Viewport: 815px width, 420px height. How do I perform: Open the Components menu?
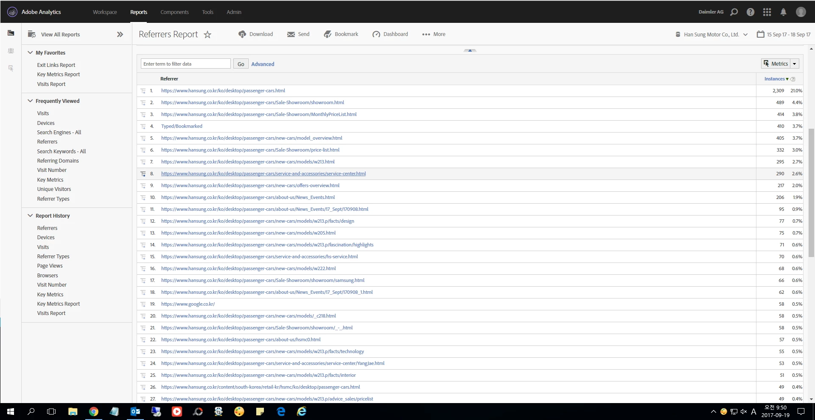coord(174,12)
